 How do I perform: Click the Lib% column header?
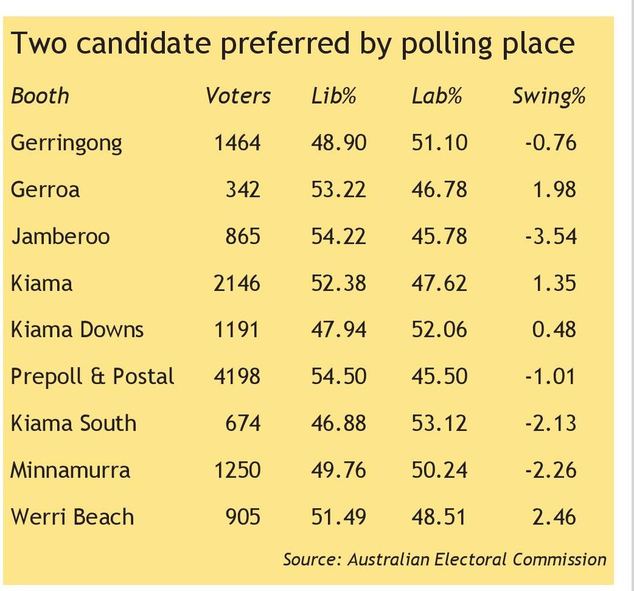click(x=333, y=96)
